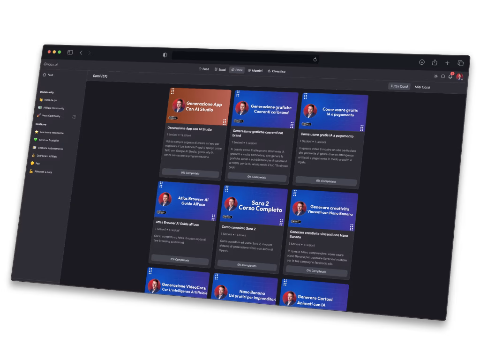Open the Classifica tab
Screen dimensions: 480x360
point(277,71)
